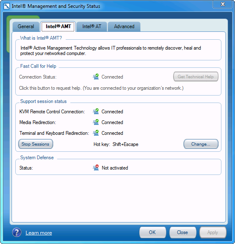Viewport: 235px width, 244px height.
Task: Click 'Connected' text for Terminal and Keyboard Redirection
Action: [112, 133]
